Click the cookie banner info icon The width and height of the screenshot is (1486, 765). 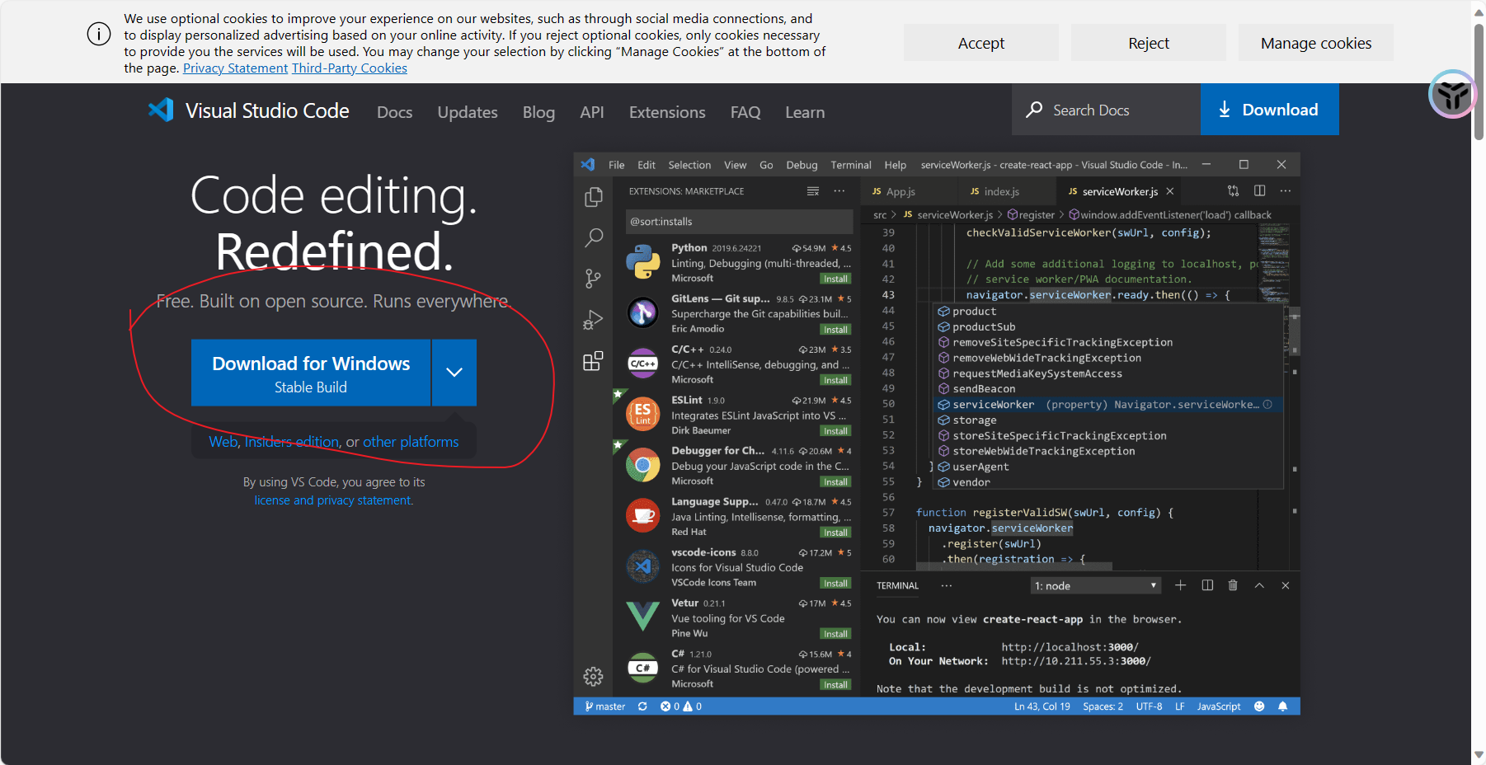[99, 35]
